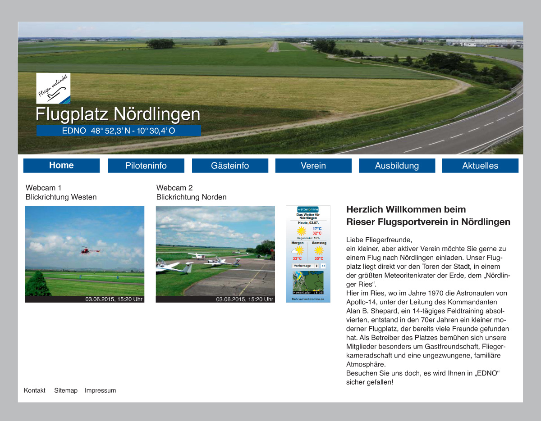Visit the Impressum footer link

pos(100,390)
